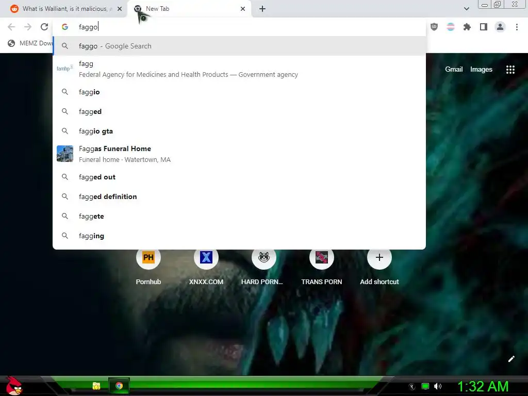Switch to the 'What is Walliant' Reddit tab

tap(64, 9)
